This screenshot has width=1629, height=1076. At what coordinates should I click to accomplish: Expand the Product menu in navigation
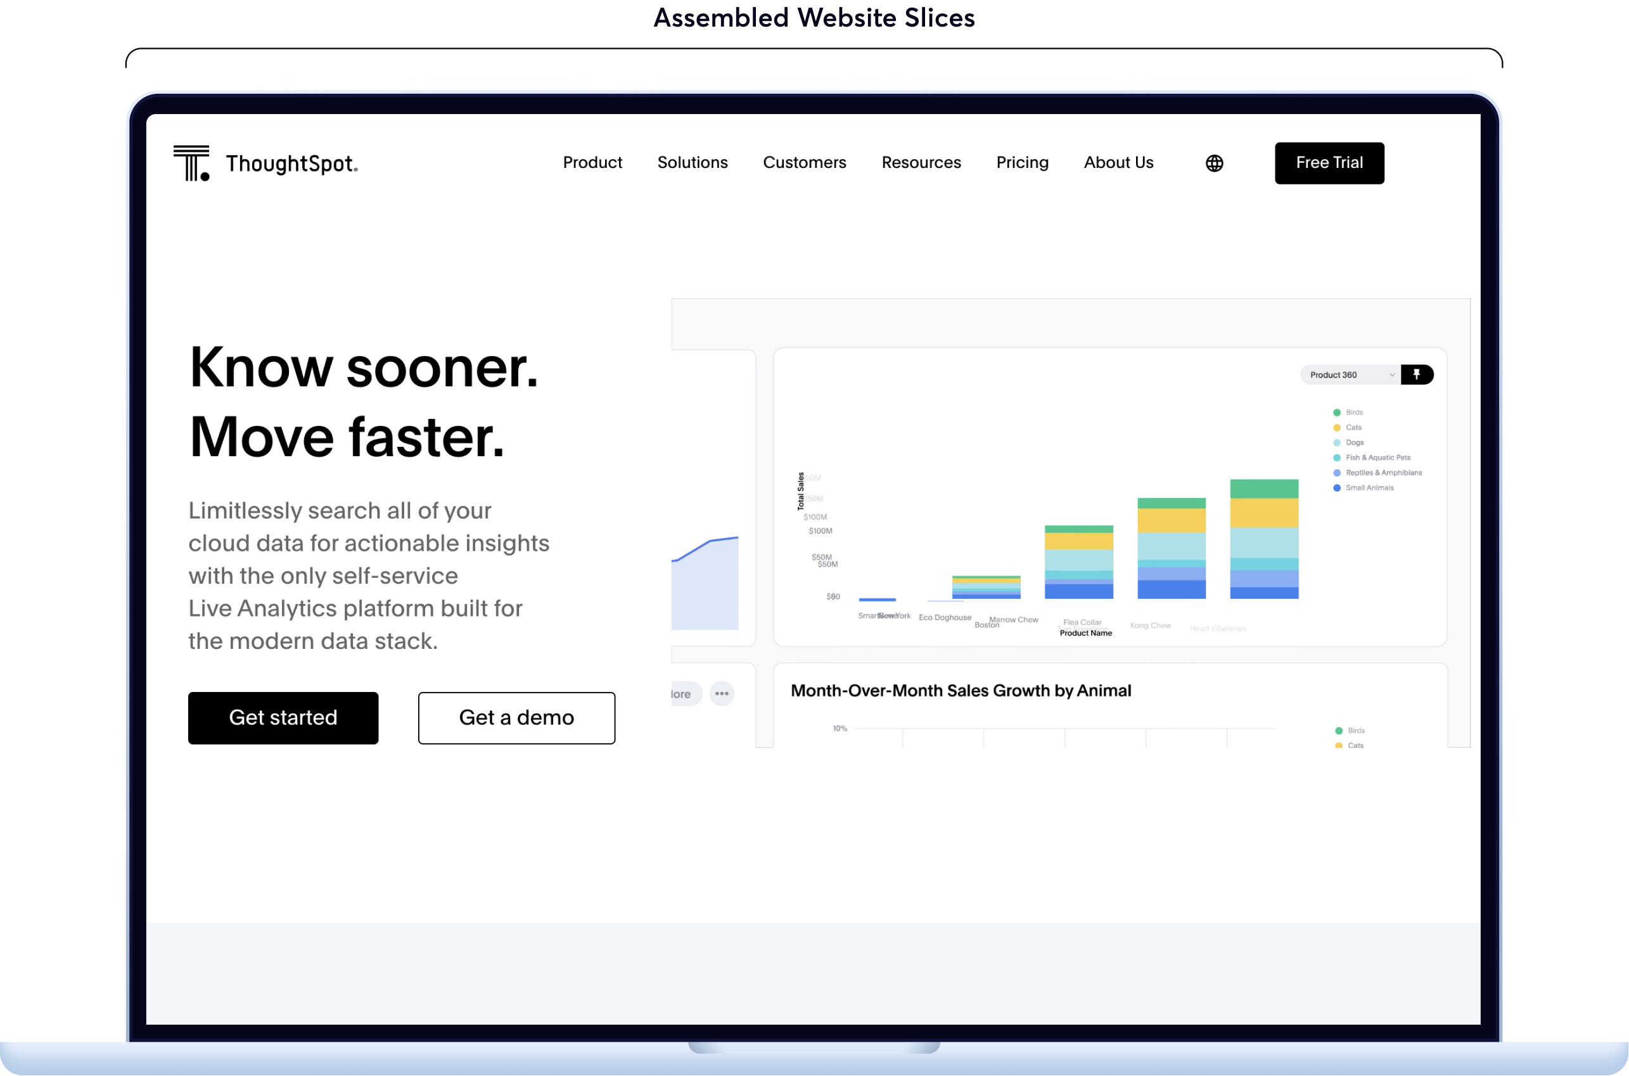[592, 163]
